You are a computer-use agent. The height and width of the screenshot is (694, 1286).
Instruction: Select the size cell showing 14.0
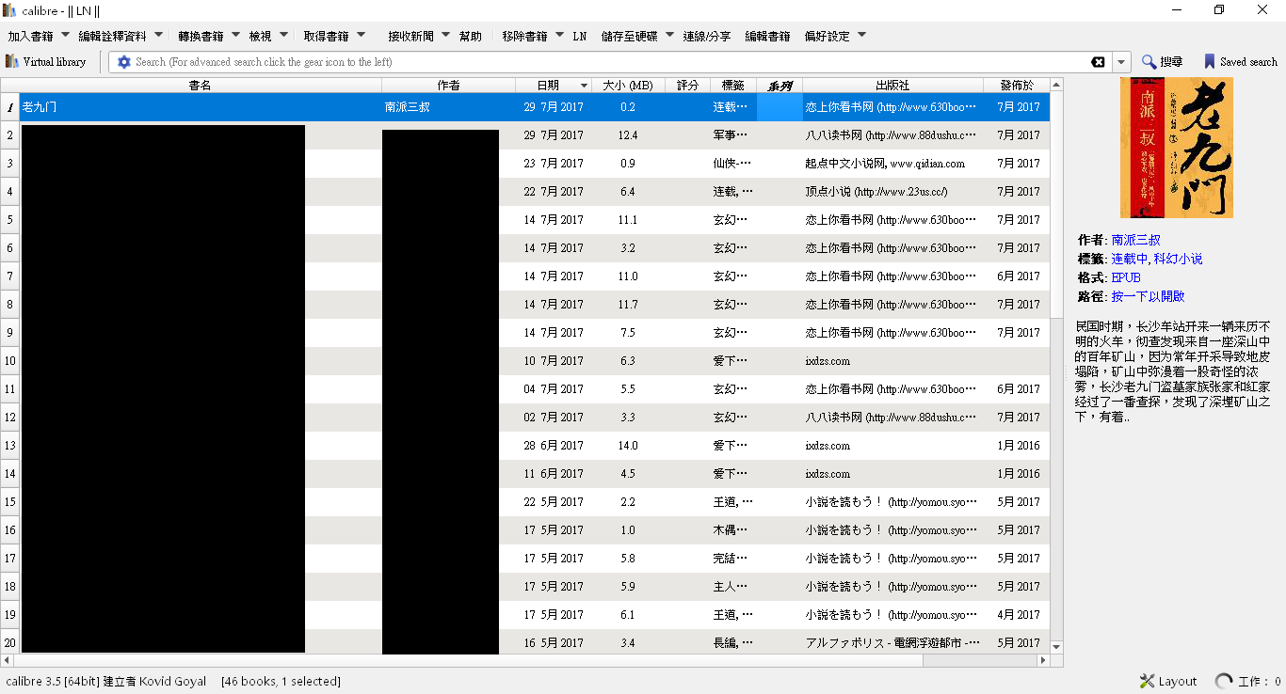pos(628,446)
